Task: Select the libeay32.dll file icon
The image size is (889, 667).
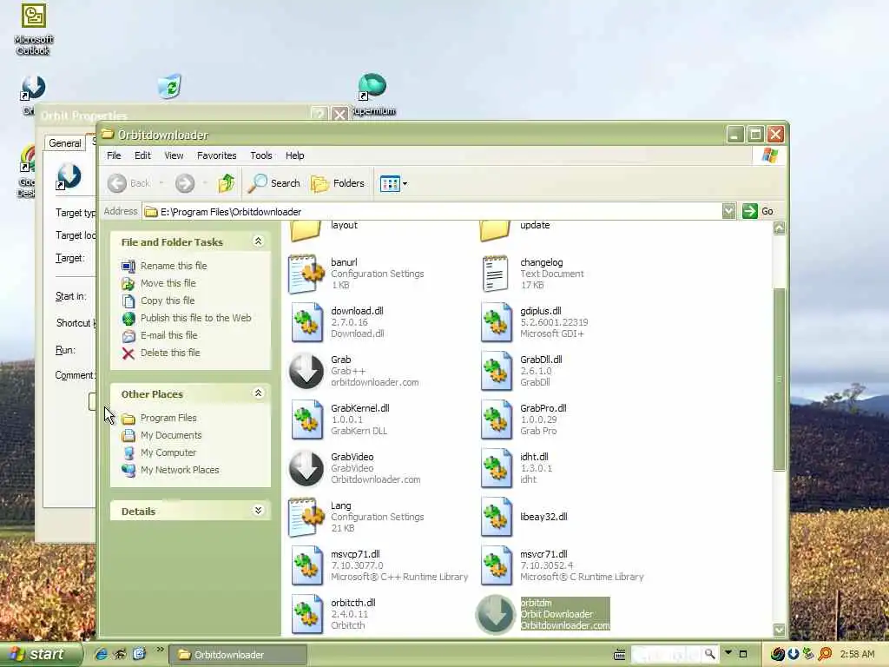Action: pos(496,517)
